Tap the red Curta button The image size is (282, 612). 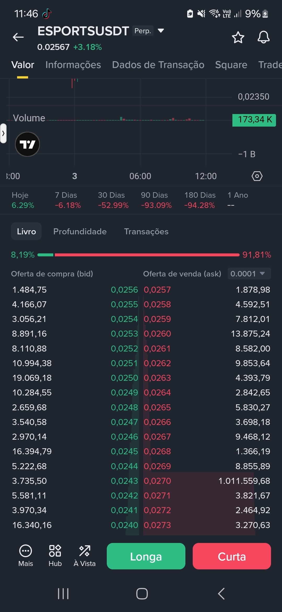[x=232, y=556]
